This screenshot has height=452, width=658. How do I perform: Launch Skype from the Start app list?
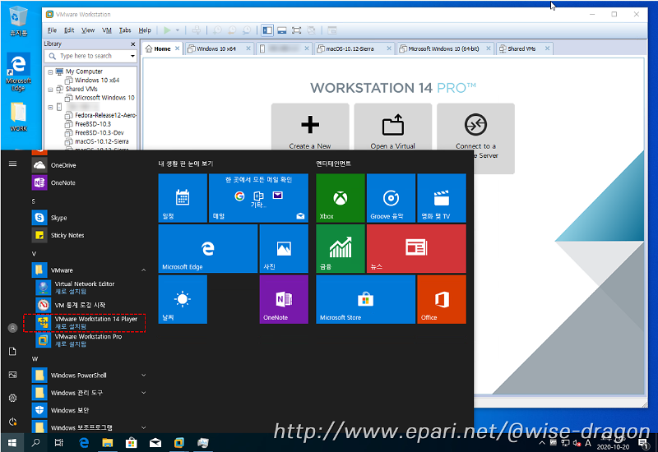point(89,218)
